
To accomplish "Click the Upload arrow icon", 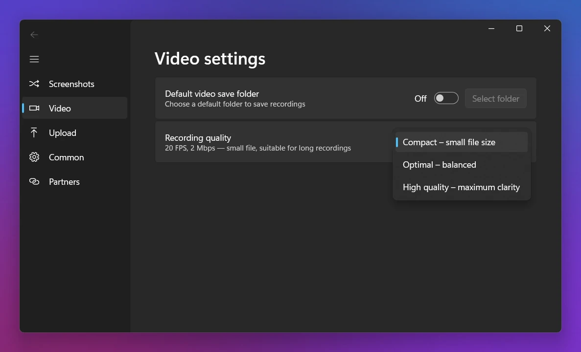I will 34,133.
